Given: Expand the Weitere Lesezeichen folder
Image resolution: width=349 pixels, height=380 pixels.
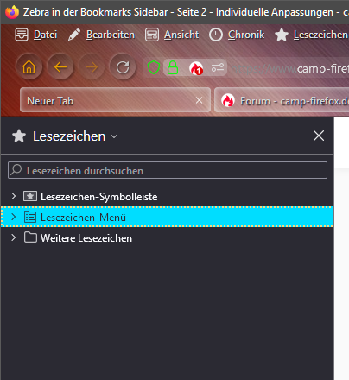Looking at the screenshot, I should 13,237.
